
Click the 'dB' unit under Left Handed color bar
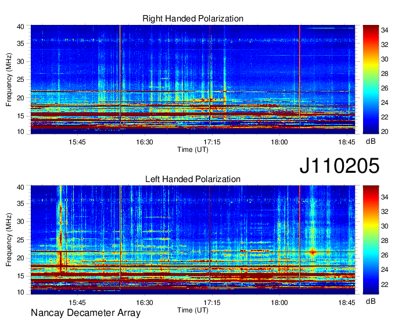pos(371,301)
